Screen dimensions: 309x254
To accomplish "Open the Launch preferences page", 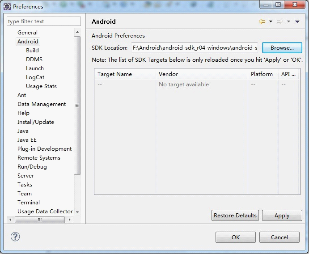I will coord(35,68).
